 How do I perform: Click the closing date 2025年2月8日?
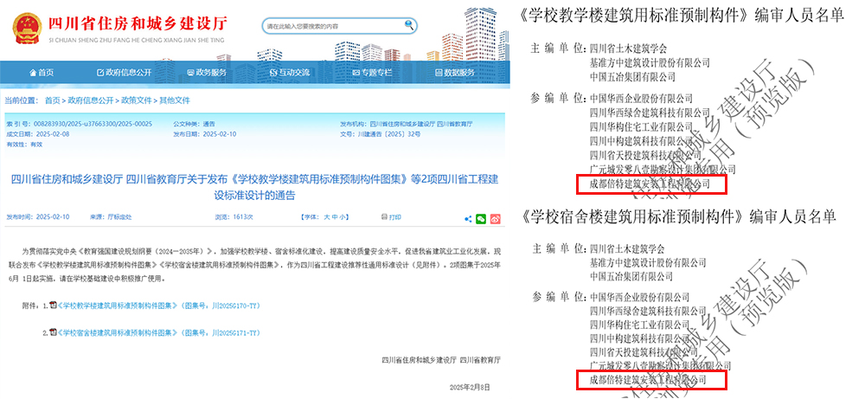[x=470, y=387]
